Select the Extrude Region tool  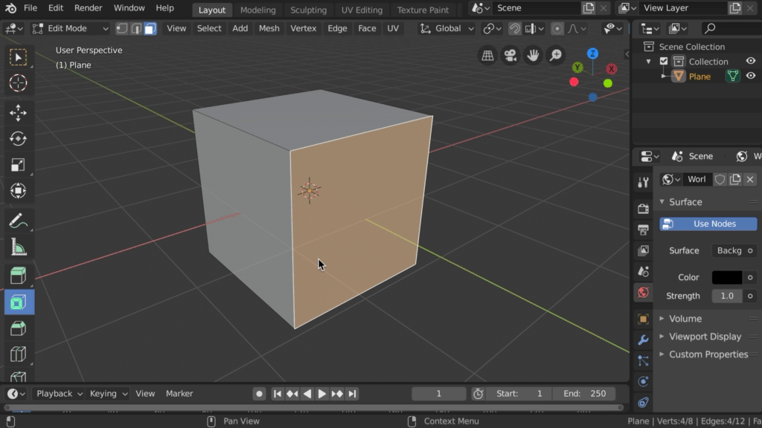tap(18, 276)
